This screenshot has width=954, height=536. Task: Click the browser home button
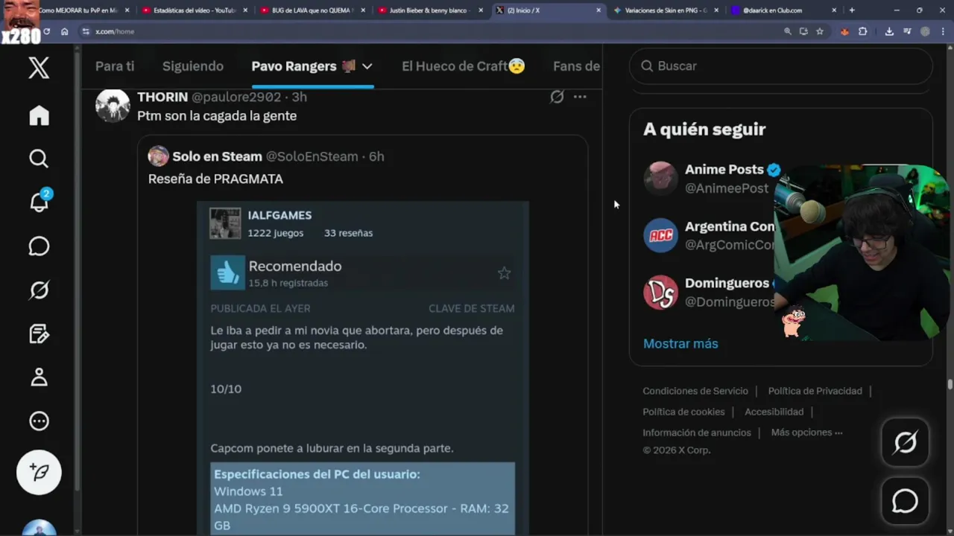[x=65, y=31]
